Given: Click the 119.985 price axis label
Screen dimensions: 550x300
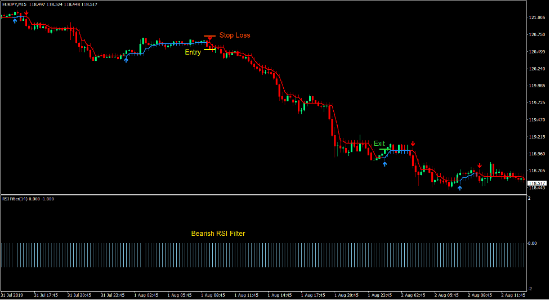Looking at the screenshot, I should pyautogui.click(x=538, y=86).
